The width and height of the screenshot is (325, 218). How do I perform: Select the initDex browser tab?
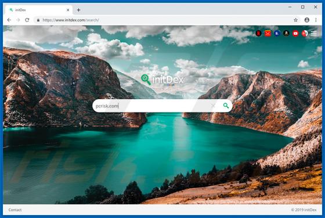(x=39, y=10)
